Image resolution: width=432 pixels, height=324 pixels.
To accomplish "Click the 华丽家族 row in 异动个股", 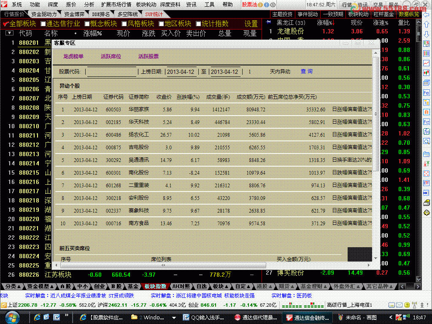I will point(213,109).
